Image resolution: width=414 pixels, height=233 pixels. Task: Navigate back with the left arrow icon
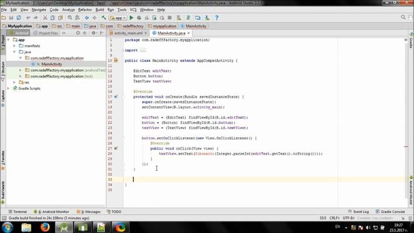87,17
